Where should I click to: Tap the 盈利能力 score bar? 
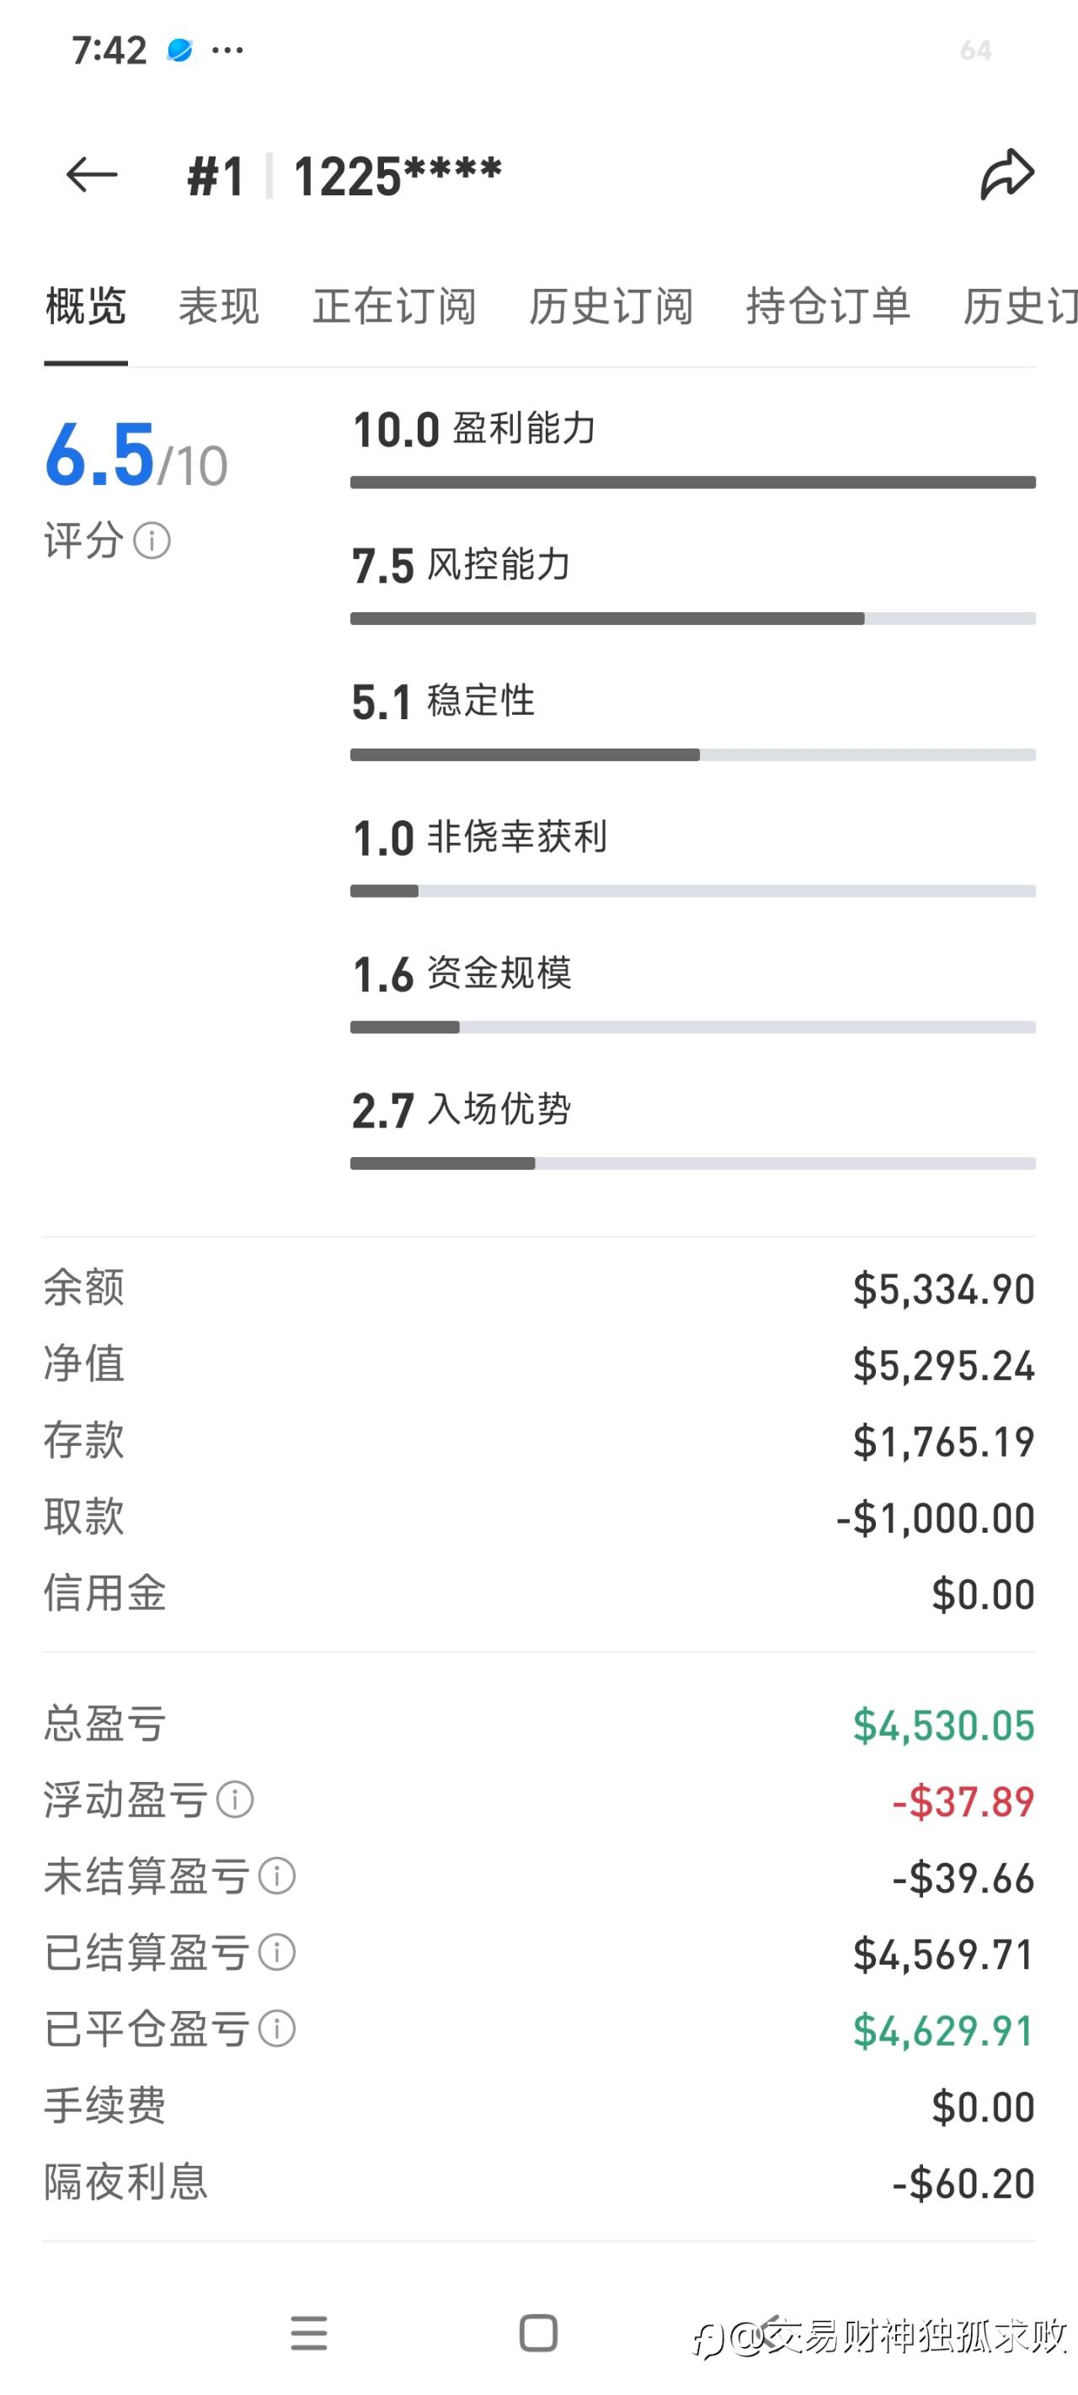click(692, 483)
